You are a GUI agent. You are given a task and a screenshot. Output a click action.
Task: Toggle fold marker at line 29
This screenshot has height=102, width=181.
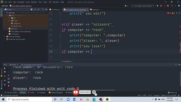[x=60, y=46]
